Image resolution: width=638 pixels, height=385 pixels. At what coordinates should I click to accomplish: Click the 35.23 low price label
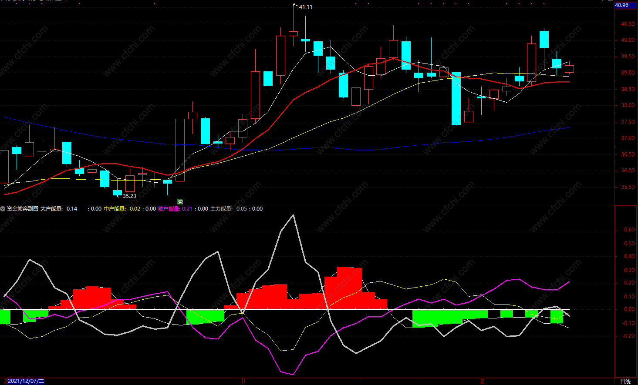tap(129, 196)
